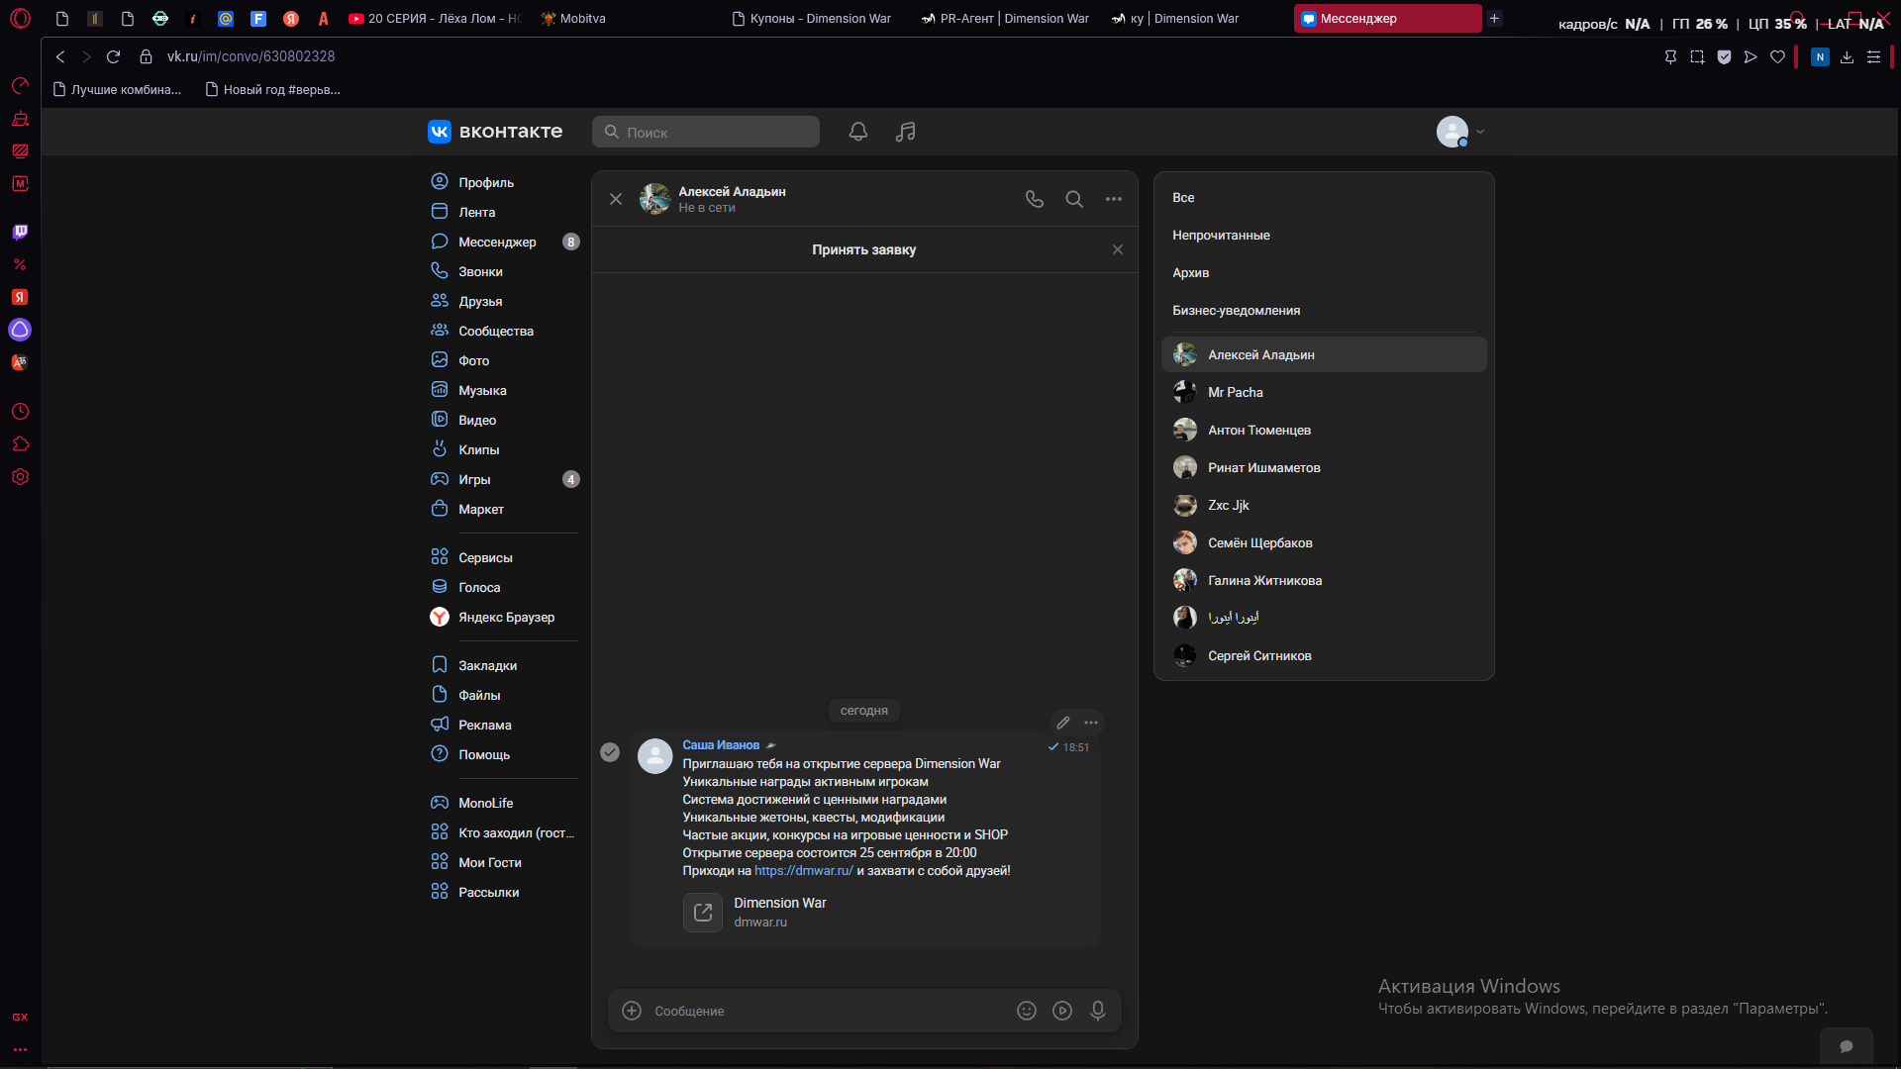Viewport: 1901px width, 1069px height.
Task: Click Принять заявку button
Action: click(863, 249)
